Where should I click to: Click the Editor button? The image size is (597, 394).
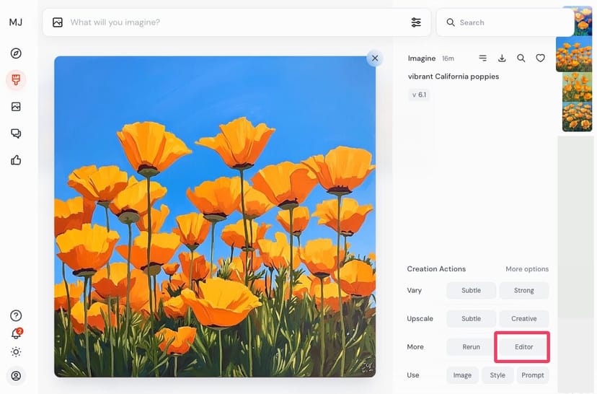523,347
